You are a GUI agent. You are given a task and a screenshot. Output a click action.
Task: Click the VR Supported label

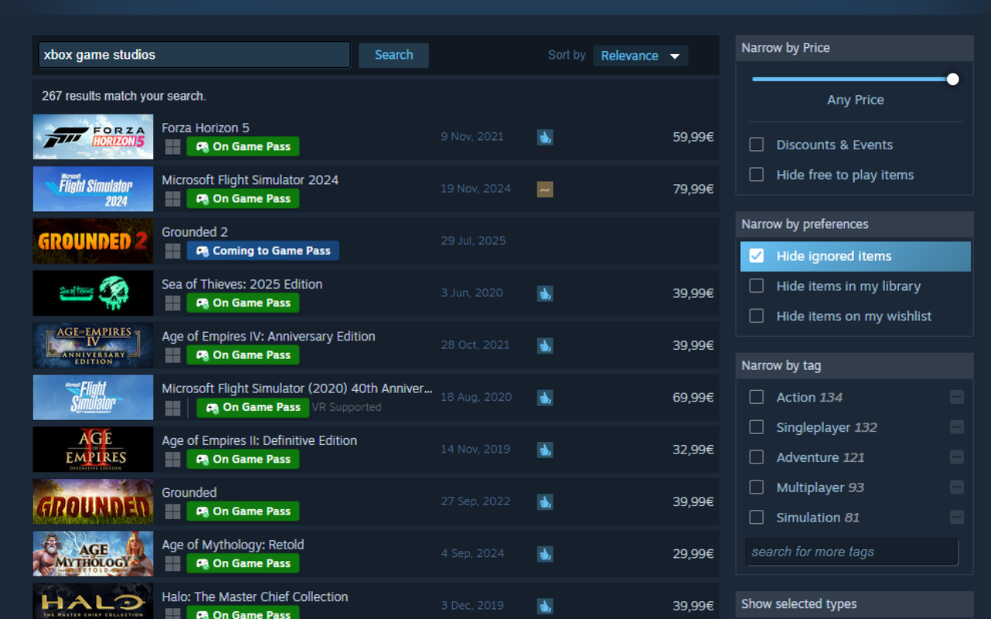346,407
